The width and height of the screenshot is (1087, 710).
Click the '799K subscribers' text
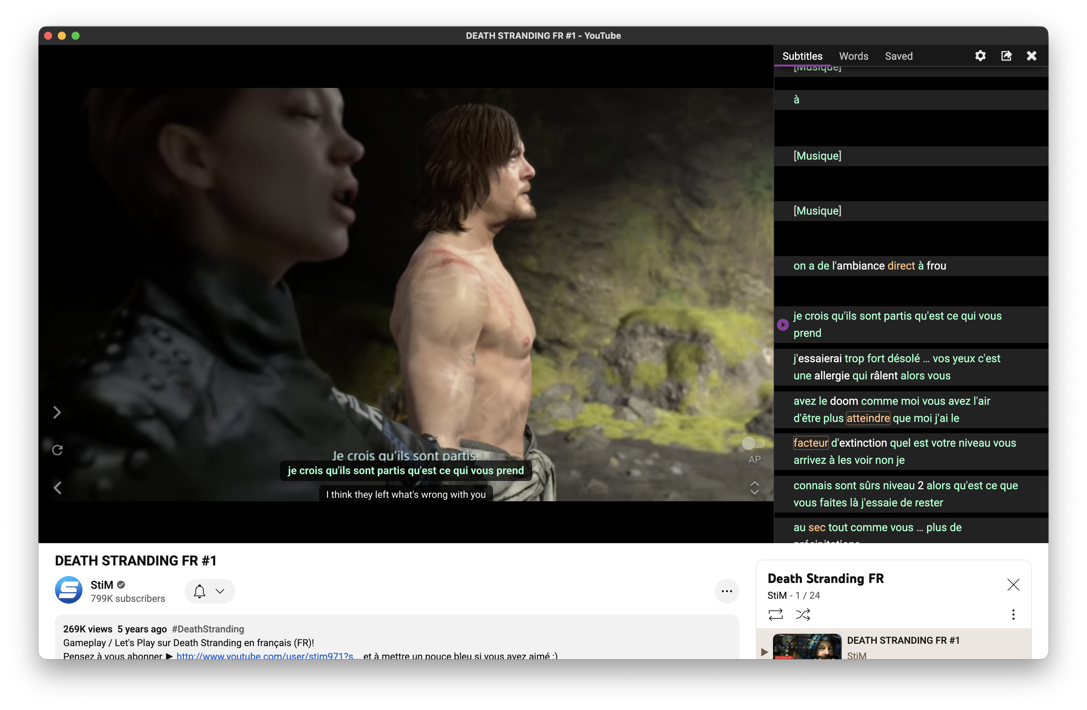coord(127,598)
